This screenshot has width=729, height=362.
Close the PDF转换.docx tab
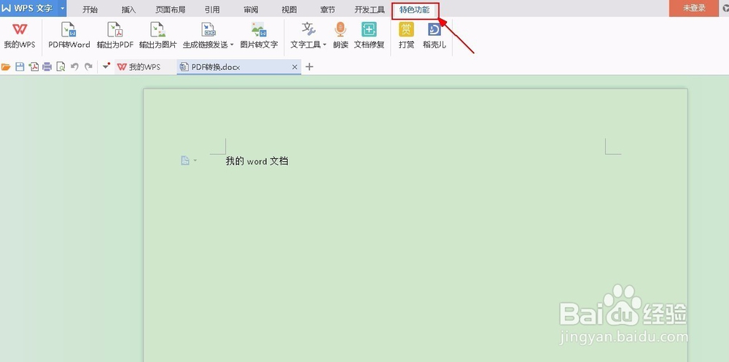[295, 67]
